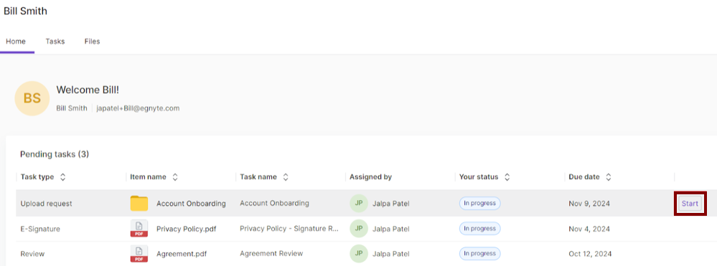
Task: Sort by Your status column arrows
Action: coord(507,177)
